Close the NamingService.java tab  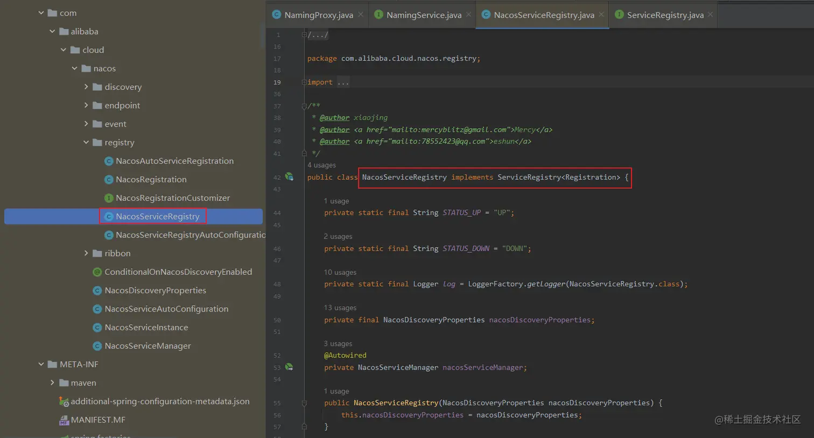pyautogui.click(x=469, y=15)
